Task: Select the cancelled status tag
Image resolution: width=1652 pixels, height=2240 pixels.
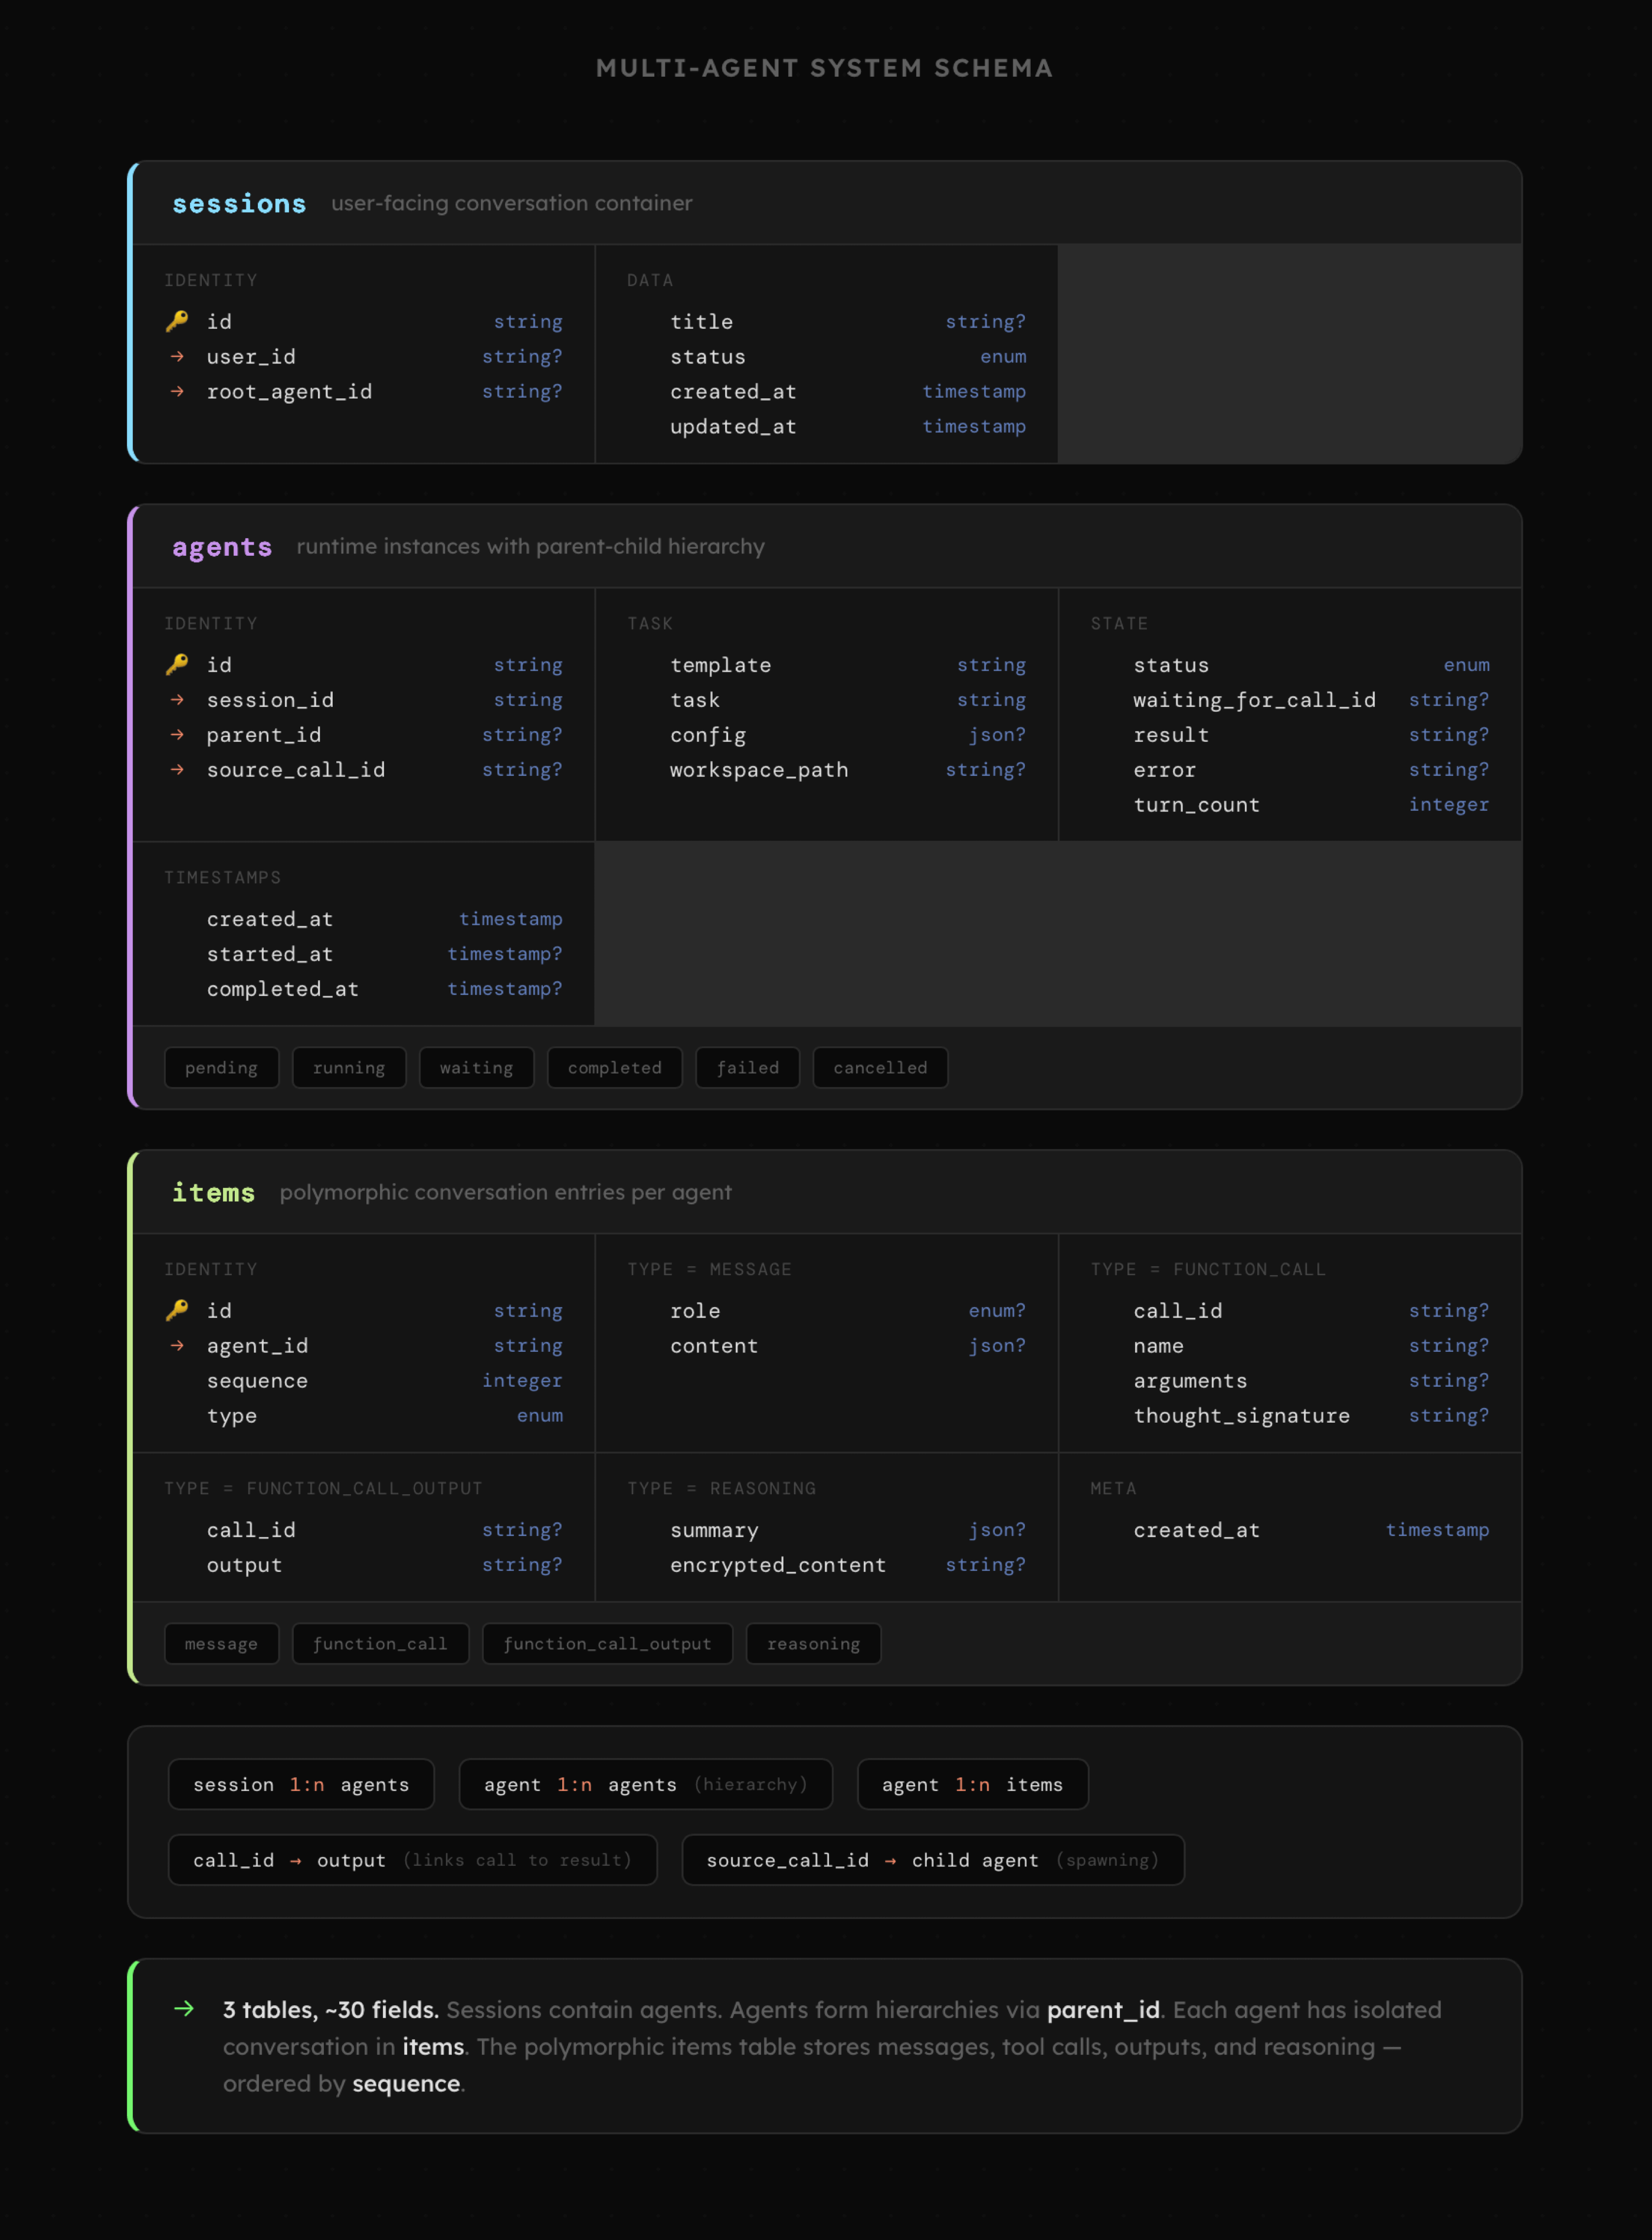Action: click(880, 1068)
